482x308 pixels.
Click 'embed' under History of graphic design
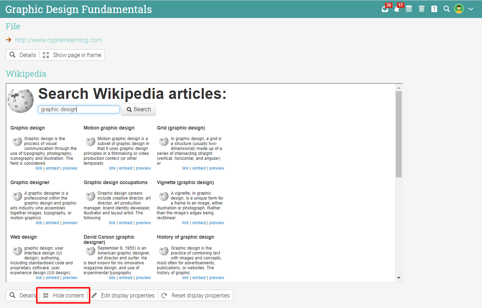click(x=199, y=278)
